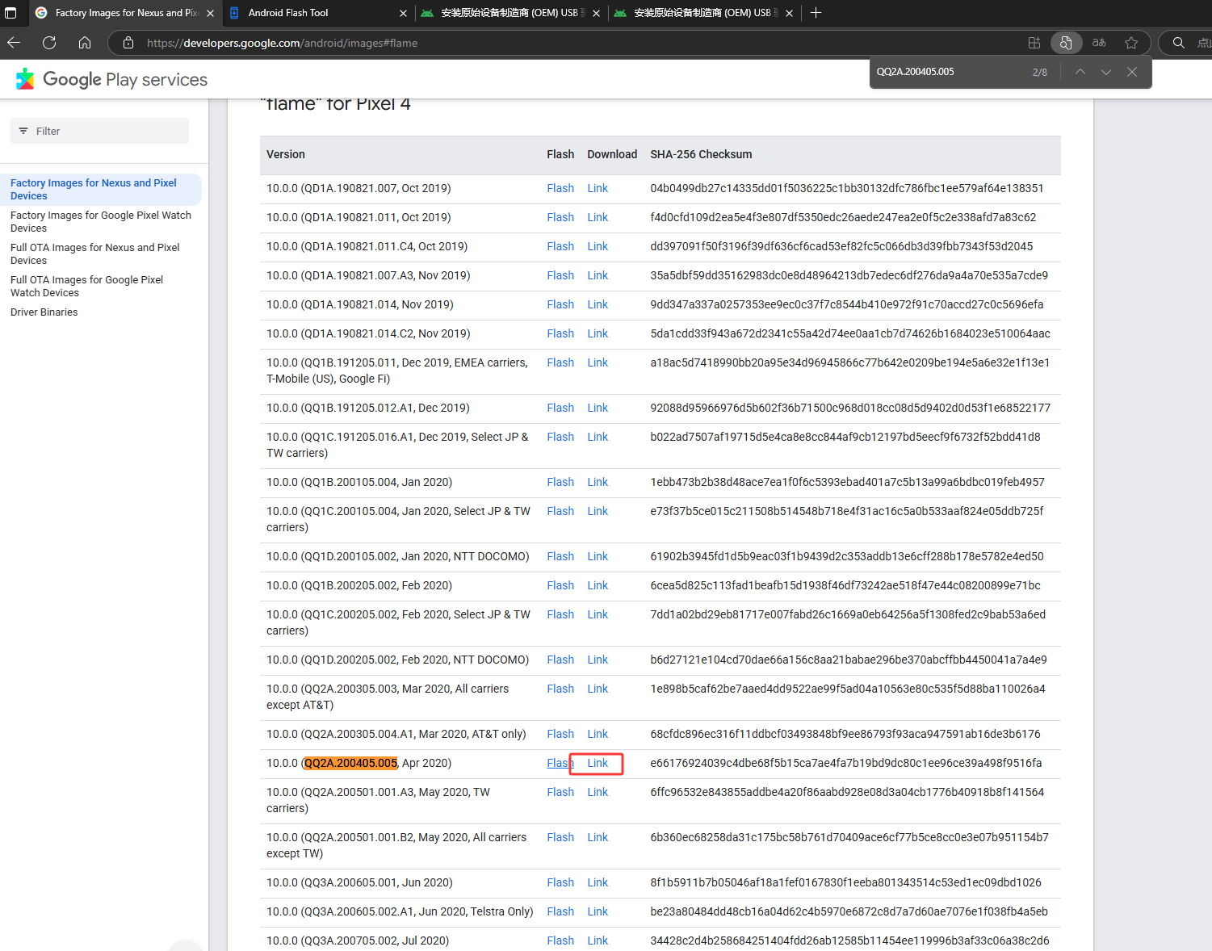Open the browser home page

tap(85, 43)
